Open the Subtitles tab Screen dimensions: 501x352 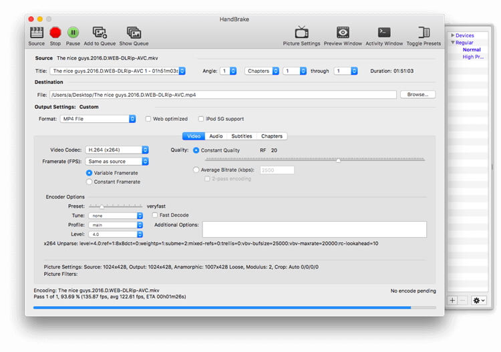click(241, 136)
